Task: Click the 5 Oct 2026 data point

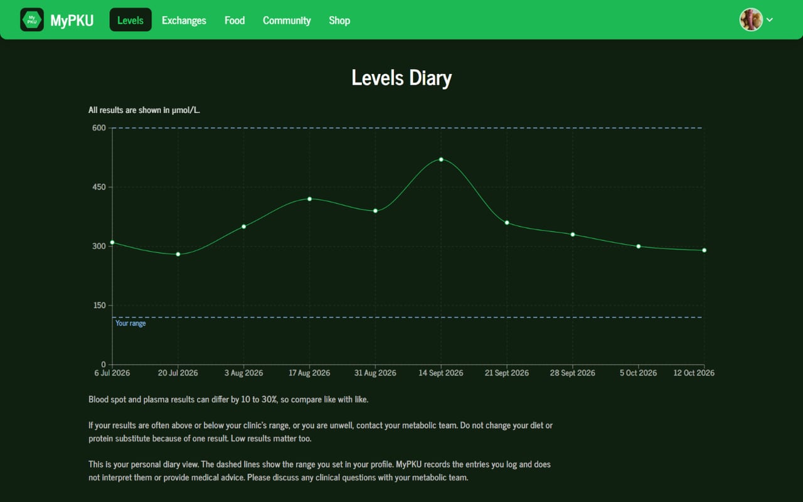Action: tap(639, 247)
